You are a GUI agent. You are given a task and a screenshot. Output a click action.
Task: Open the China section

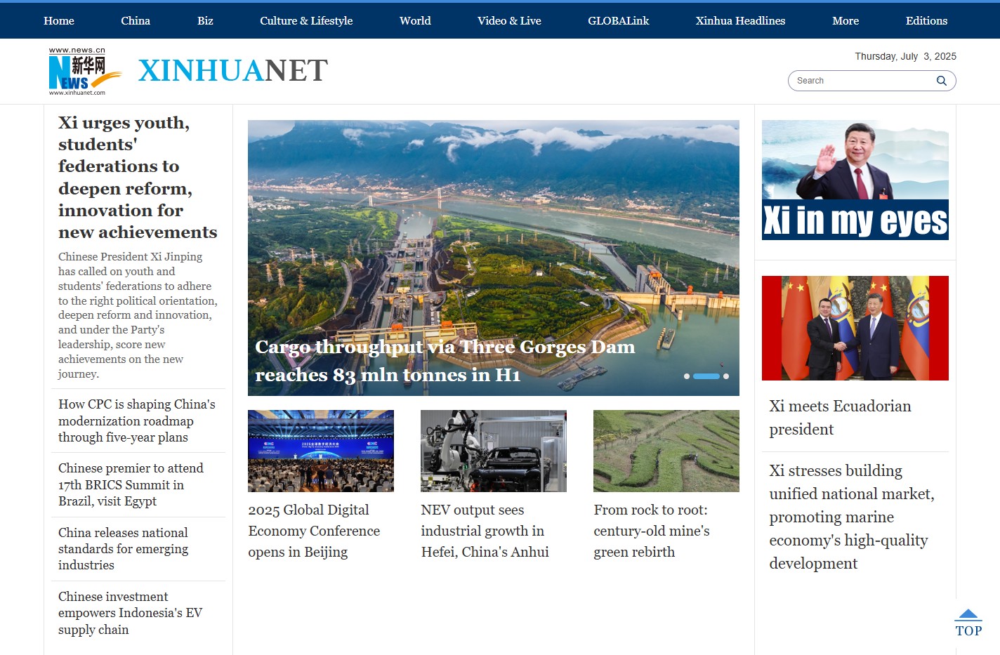coord(136,21)
